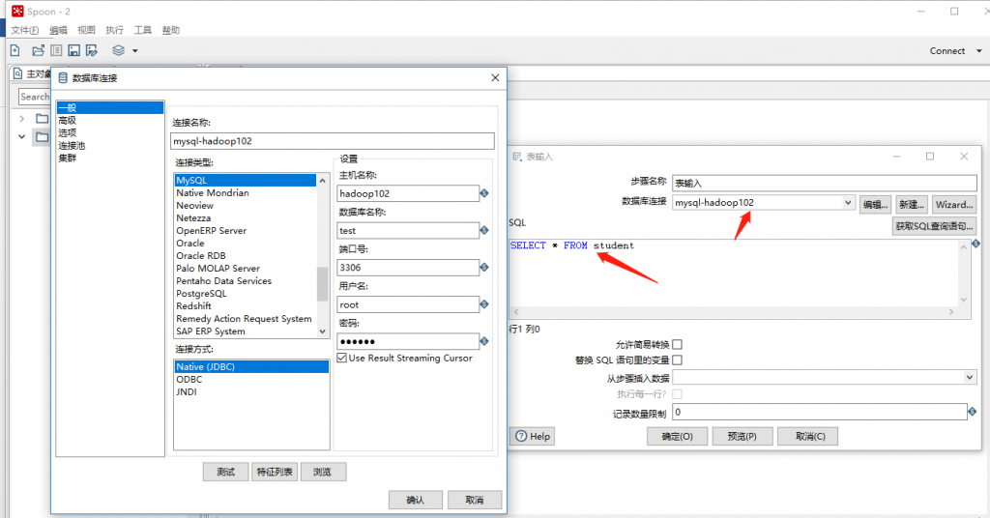Click the 预览(P) button

pos(742,436)
